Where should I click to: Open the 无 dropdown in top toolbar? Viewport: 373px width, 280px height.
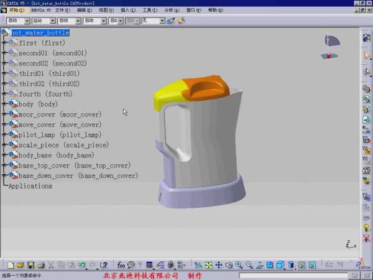click(x=162, y=21)
